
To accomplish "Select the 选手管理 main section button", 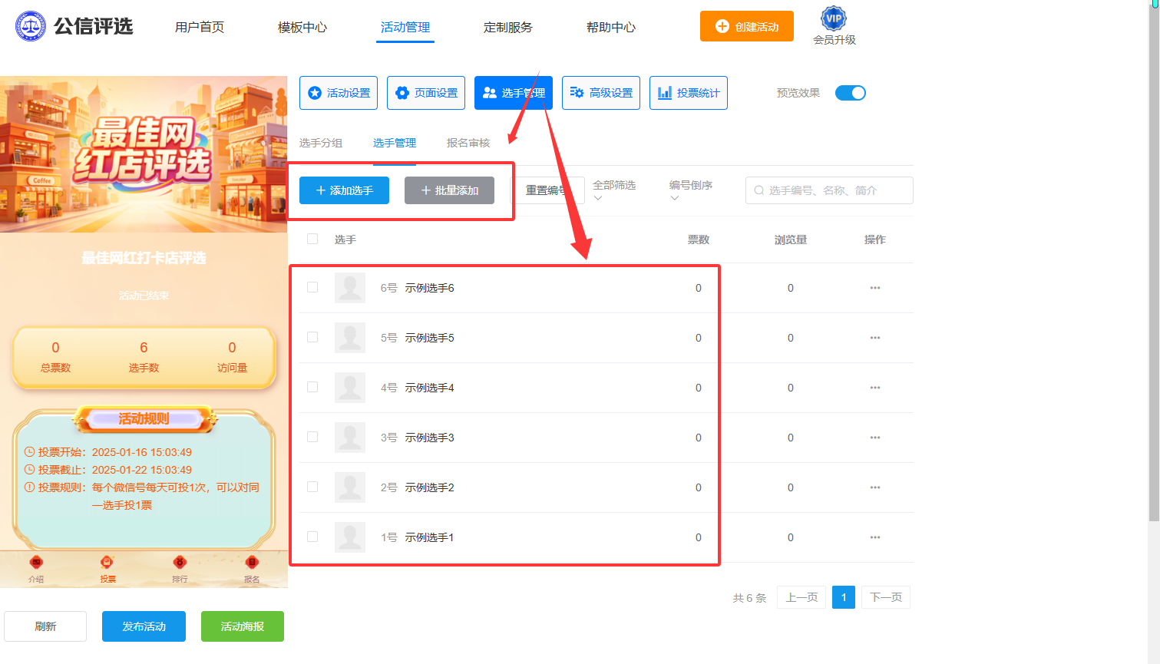I will tap(514, 93).
